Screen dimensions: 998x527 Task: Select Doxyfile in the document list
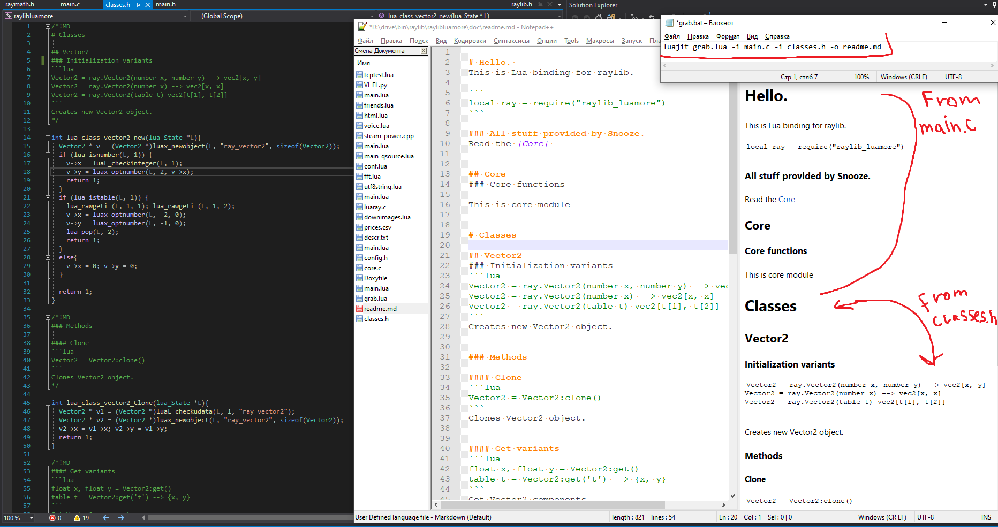pyautogui.click(x=375, y=278)
